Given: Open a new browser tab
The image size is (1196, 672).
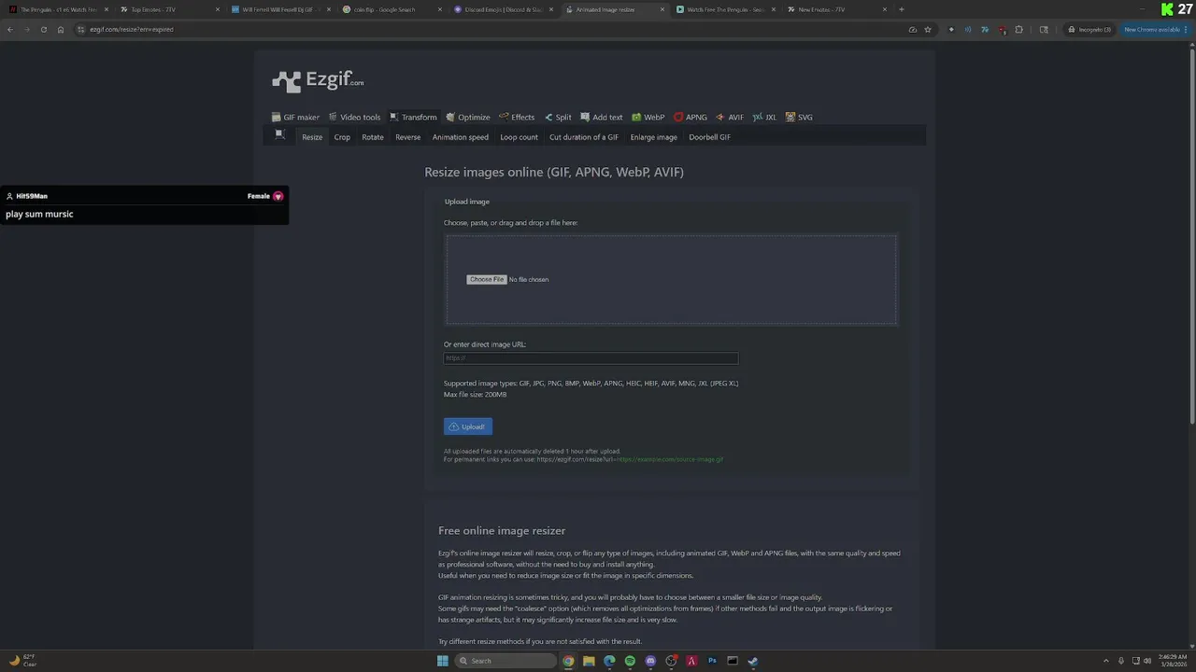Looking at the screenshot, I should pos(901,9).
